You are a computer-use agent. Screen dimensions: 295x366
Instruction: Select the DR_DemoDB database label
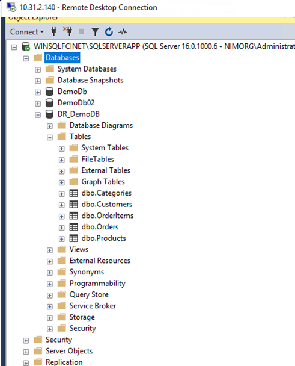click(x=79, y=114)
